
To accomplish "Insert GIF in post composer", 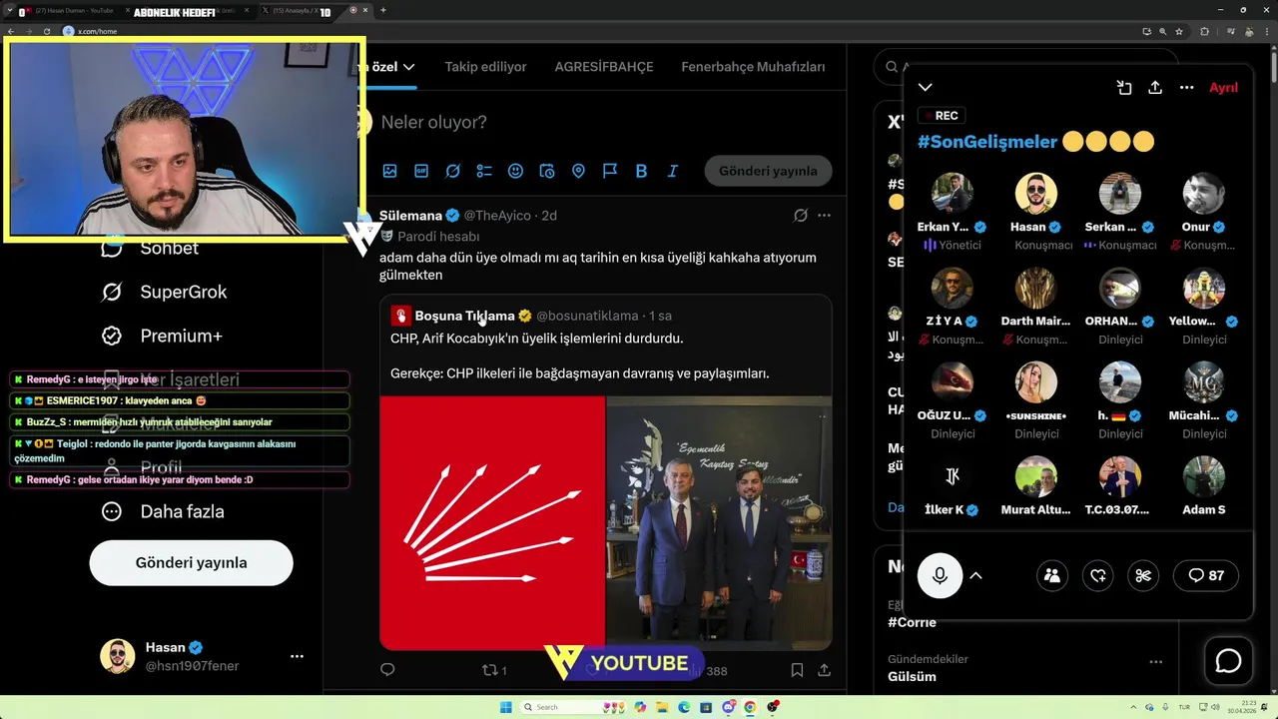I will coord(421,171).
